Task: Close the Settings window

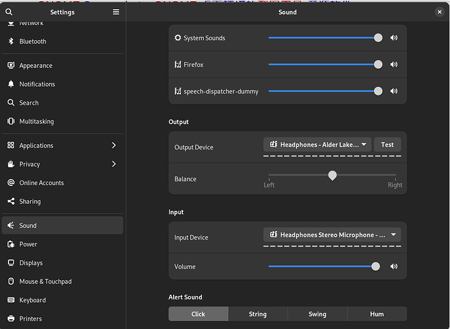Action: (x=439, y=12)
